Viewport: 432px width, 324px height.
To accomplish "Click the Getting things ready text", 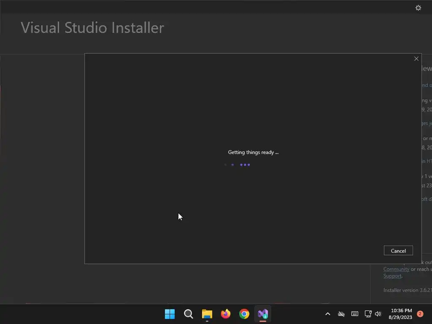I will pyautogui.click(x=253, y=152).
